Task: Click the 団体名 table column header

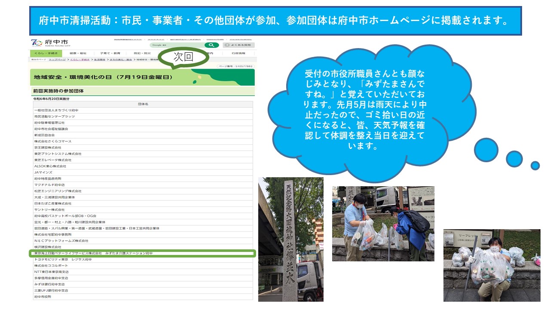Action: (x=143, y=104)
